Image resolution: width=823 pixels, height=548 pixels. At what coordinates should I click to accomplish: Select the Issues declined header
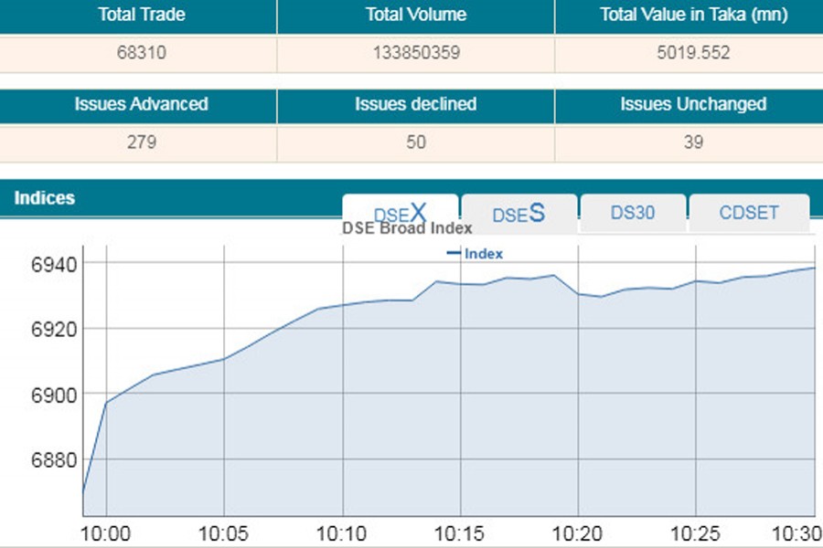415,104
